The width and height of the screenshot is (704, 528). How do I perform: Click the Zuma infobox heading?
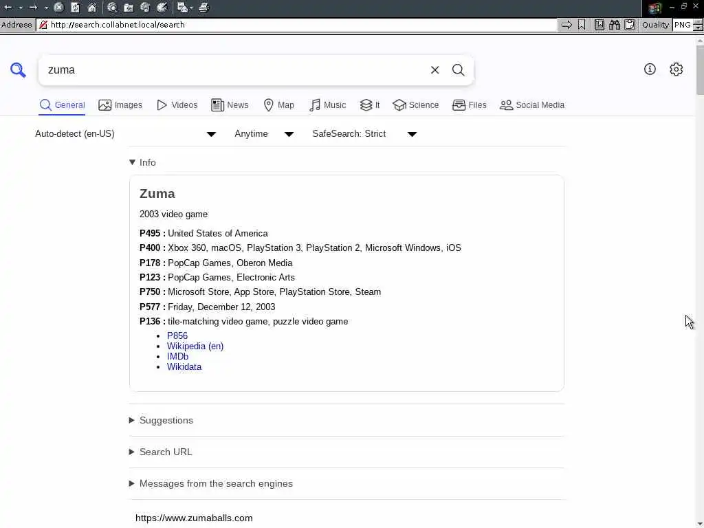pyautogui.click(x=157, y=193)
